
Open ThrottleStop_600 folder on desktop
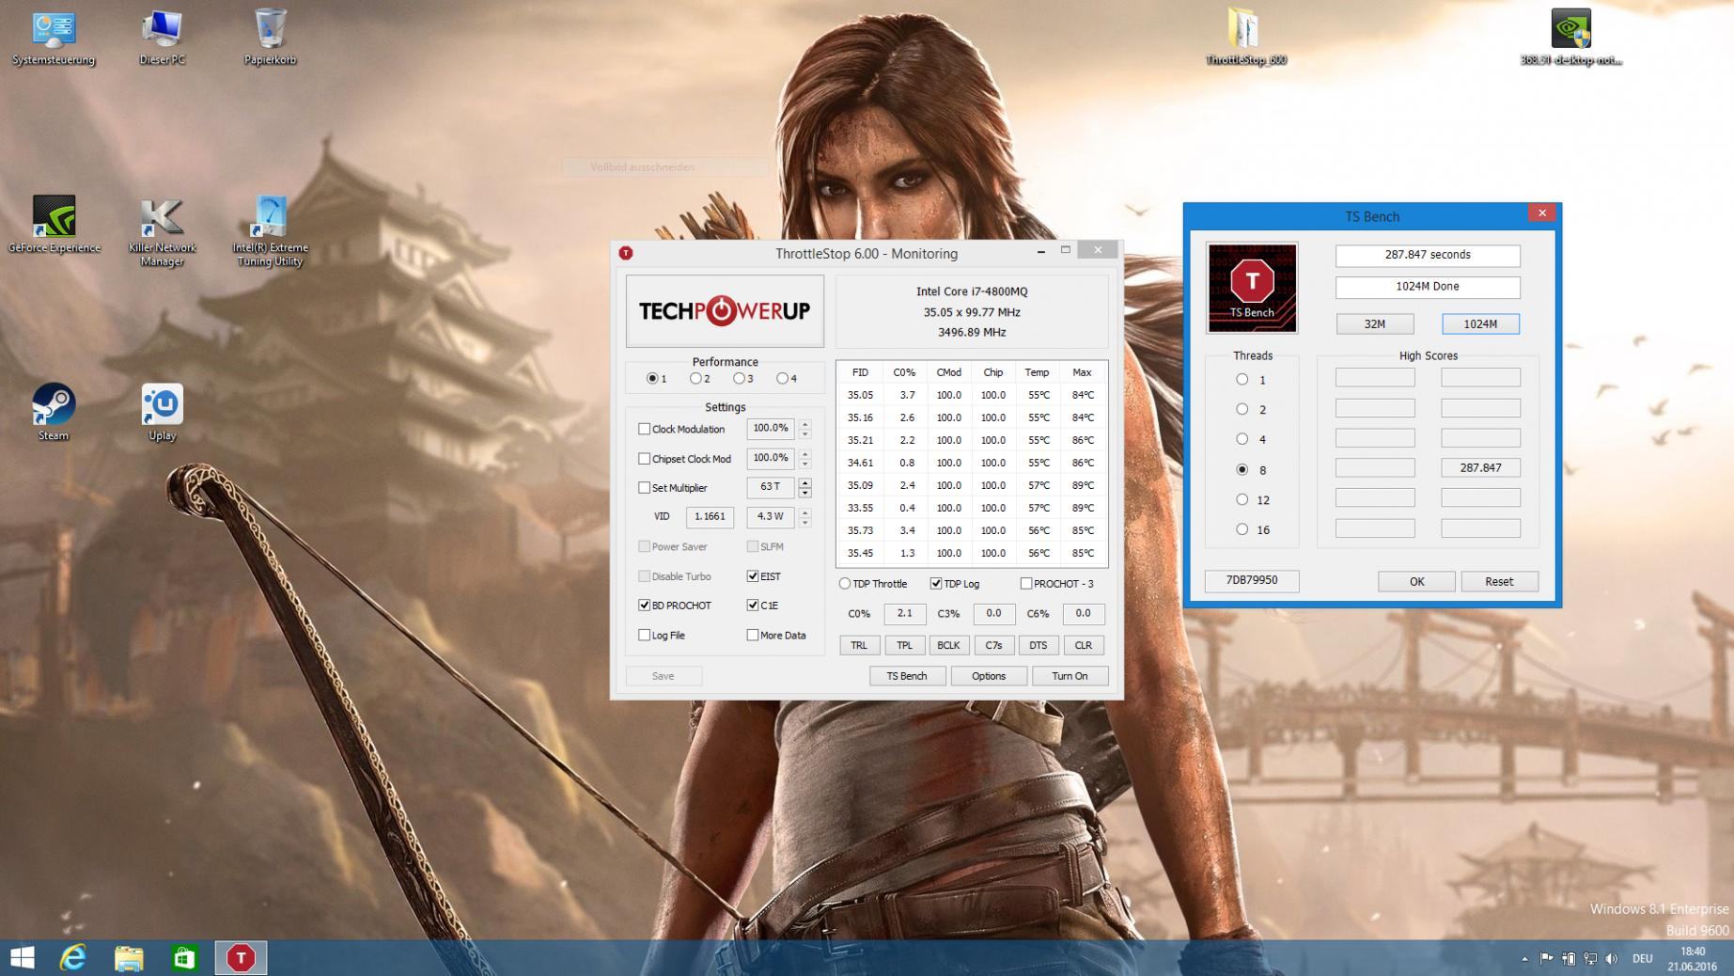click(1245, 37)
